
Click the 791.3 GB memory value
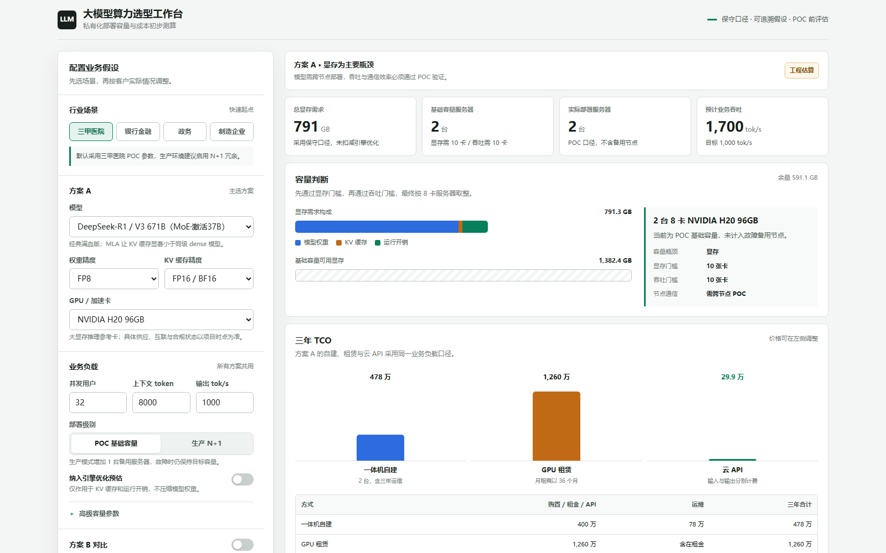coord(618,212)
